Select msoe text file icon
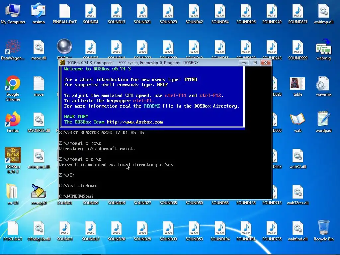The width and height of the screenshot is (340, 255). coord(39,83)
